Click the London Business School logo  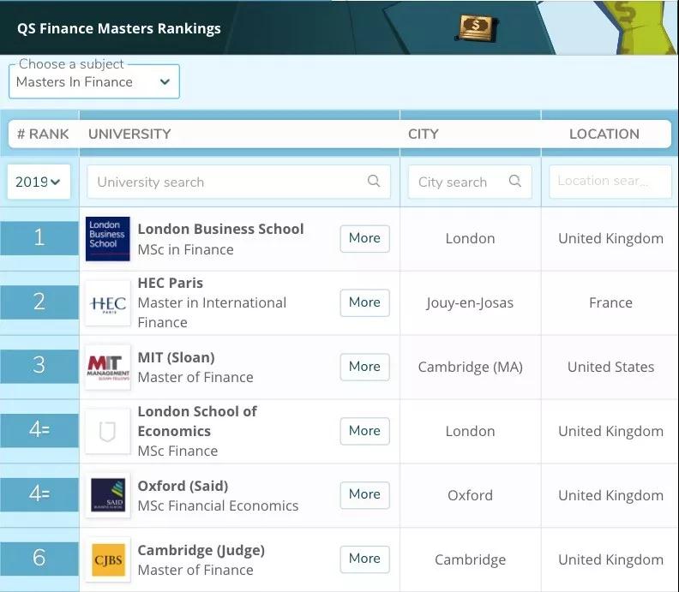(x=108, y=239)
